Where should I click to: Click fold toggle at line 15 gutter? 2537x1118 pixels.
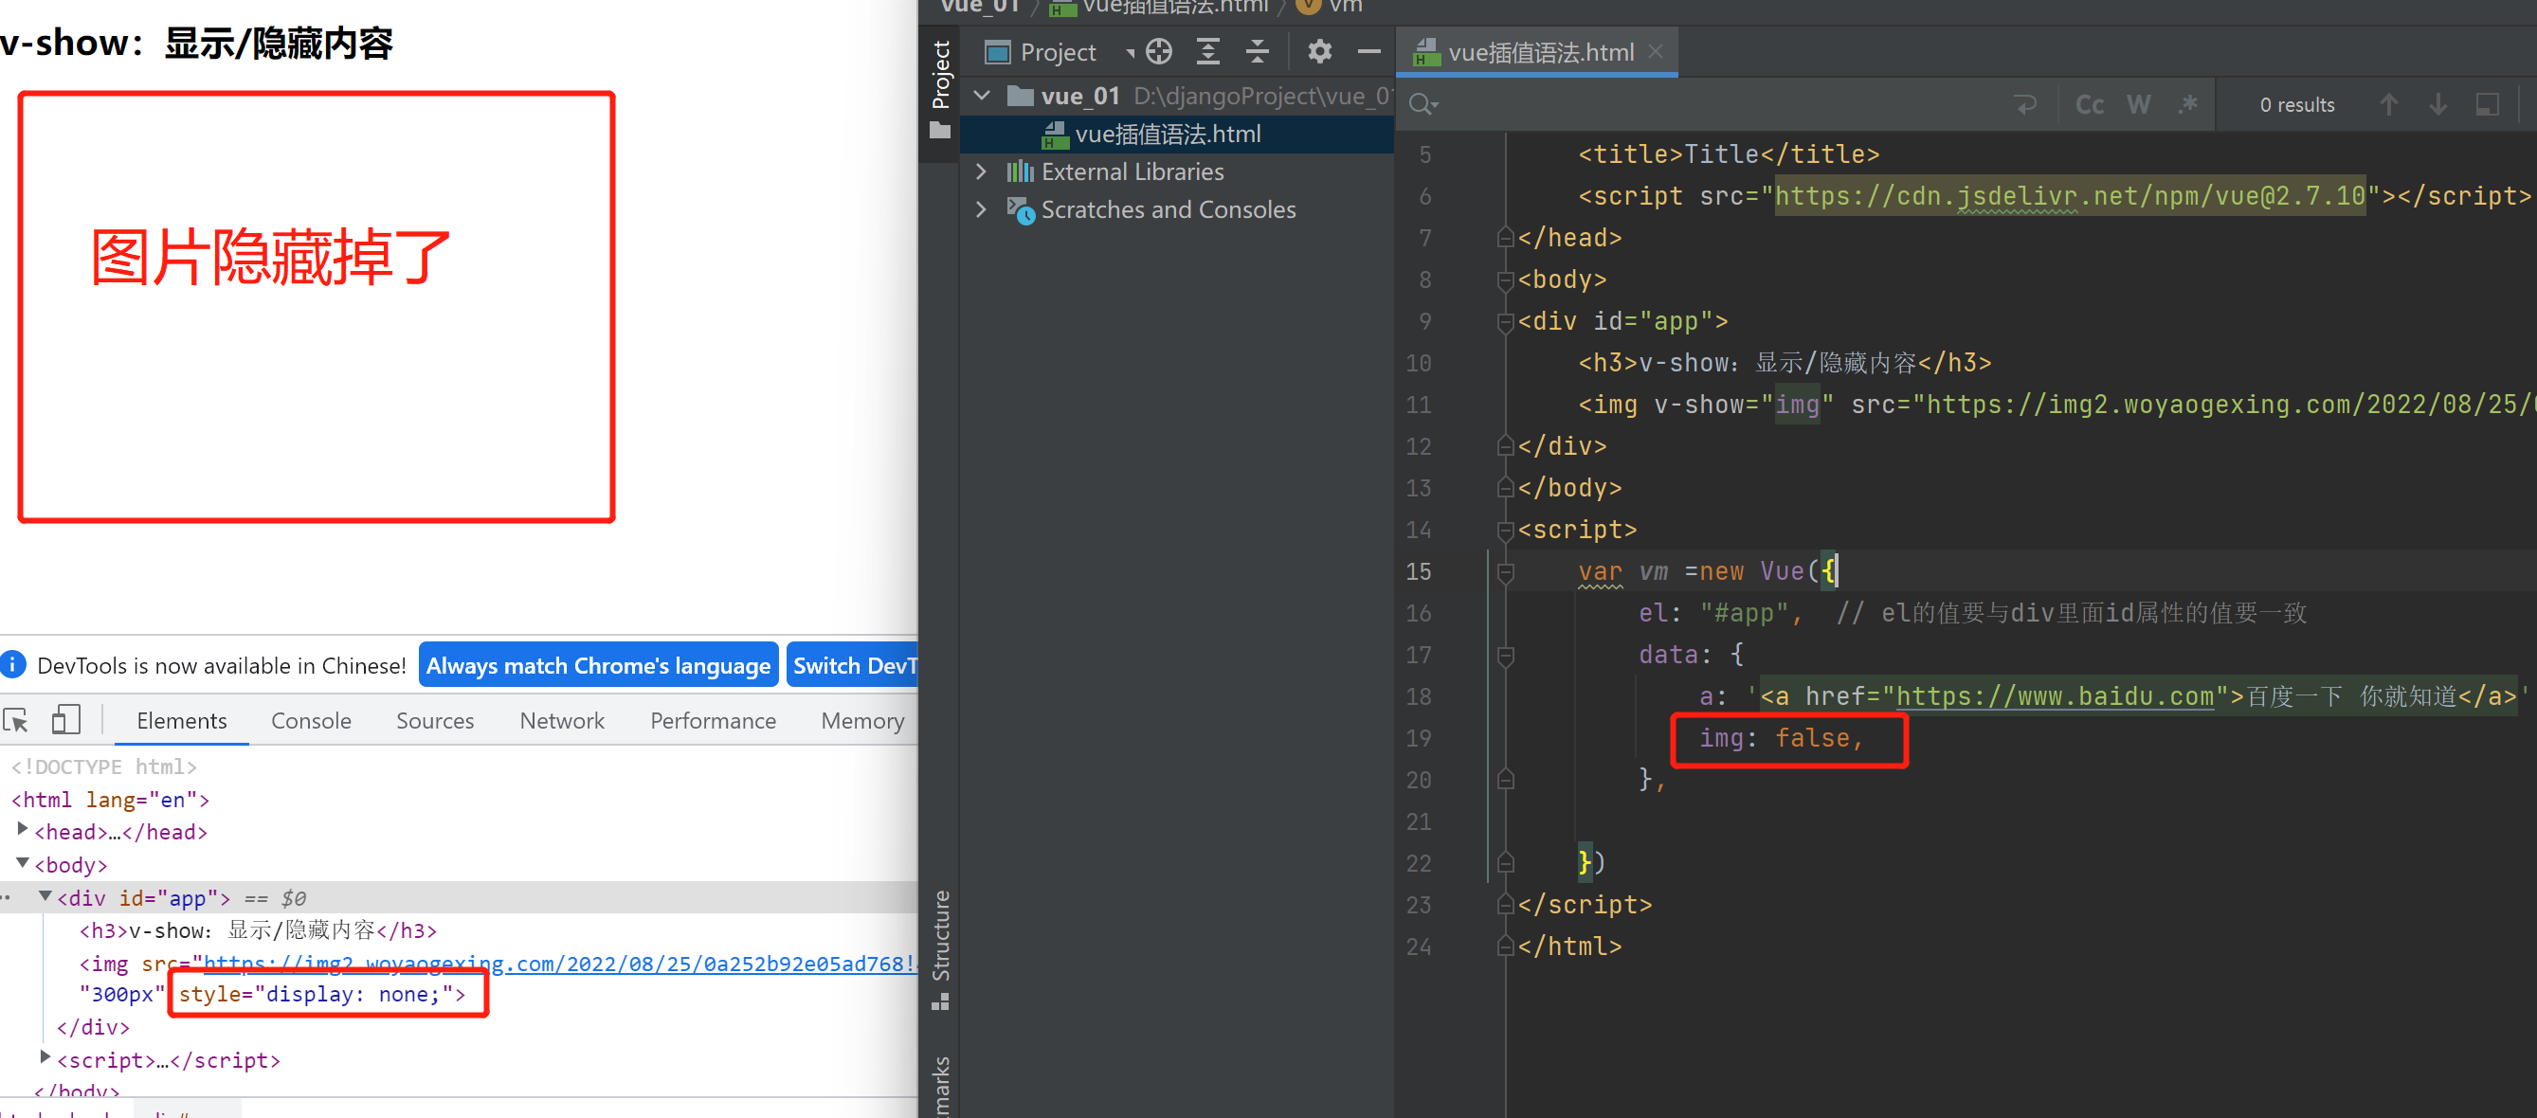(1505, 571)
